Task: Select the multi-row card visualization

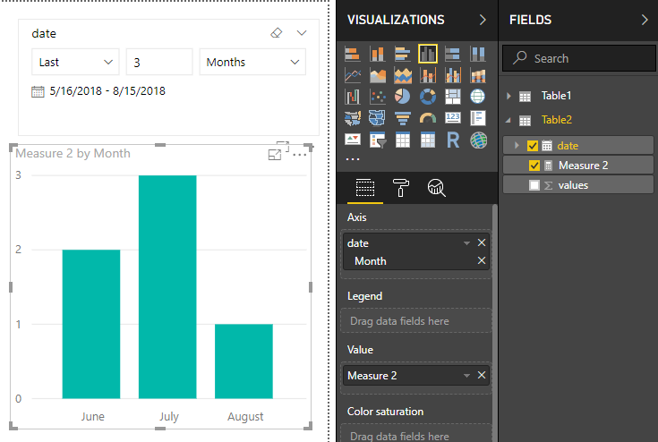Action: 477,118
